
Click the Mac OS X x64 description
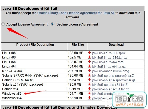click(12, 71)
